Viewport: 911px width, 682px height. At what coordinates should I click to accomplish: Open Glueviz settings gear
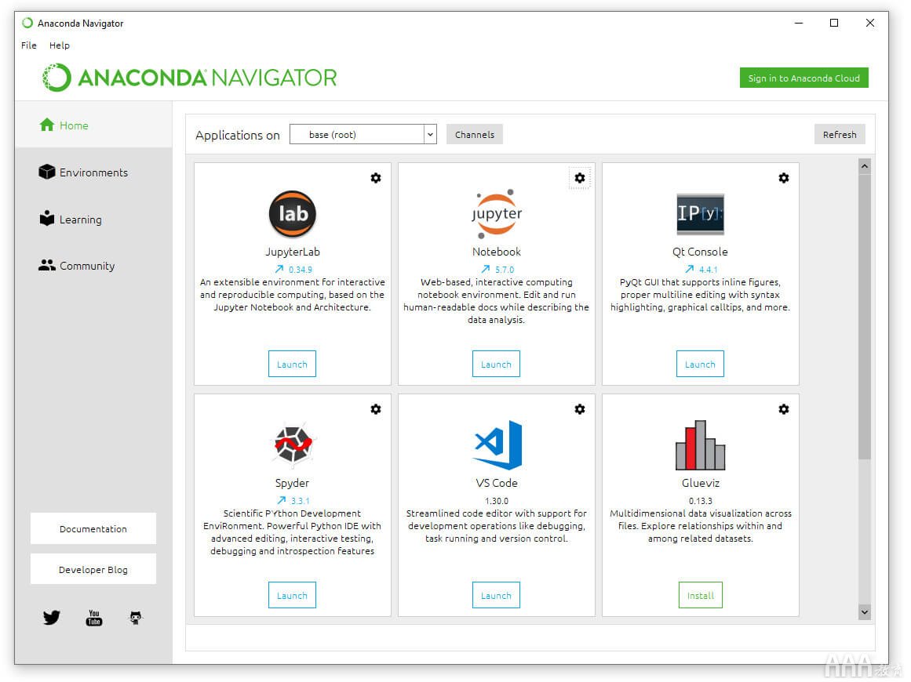tap(784, 409)
